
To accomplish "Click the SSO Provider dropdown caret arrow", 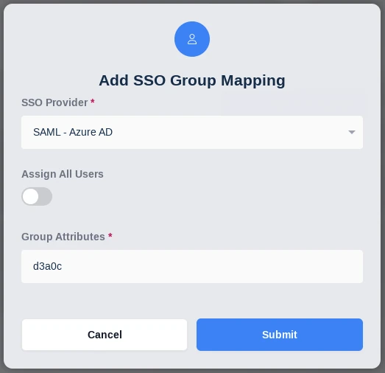I will (352, 132).
